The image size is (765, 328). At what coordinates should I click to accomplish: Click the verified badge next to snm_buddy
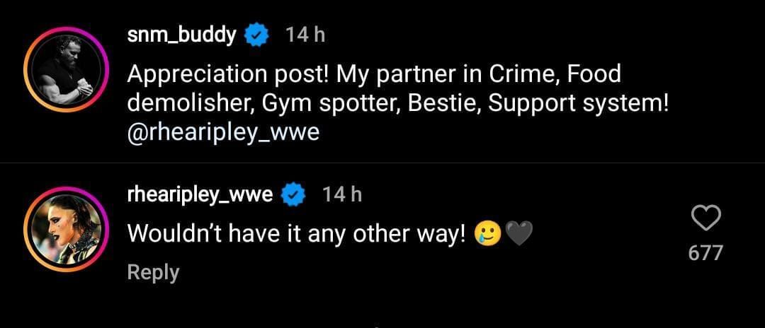pyautogui.click(x=256, y=35)
